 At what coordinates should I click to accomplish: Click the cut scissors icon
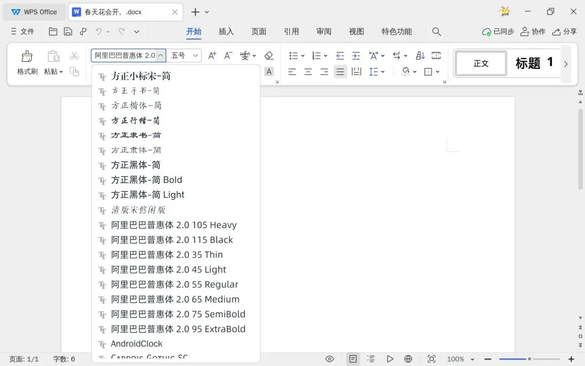coord(74,56)
